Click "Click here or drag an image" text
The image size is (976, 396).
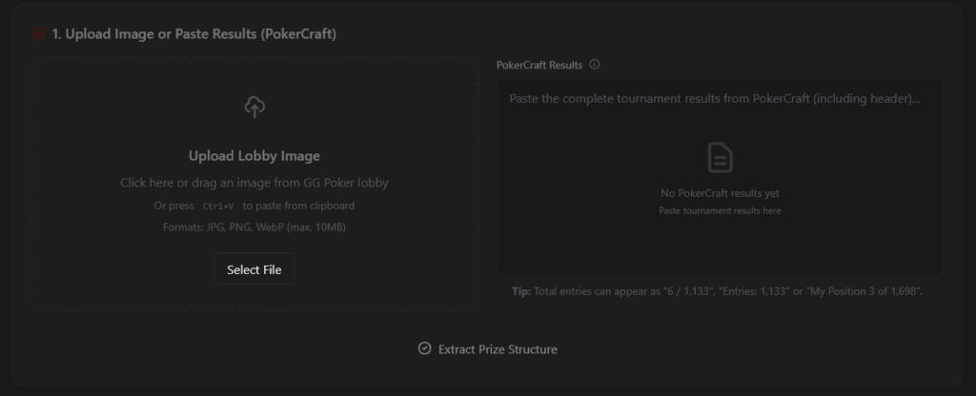(254, 183)
